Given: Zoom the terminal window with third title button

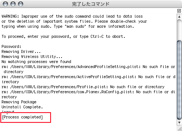Looking at the screenshot, I should pos(21,4).
